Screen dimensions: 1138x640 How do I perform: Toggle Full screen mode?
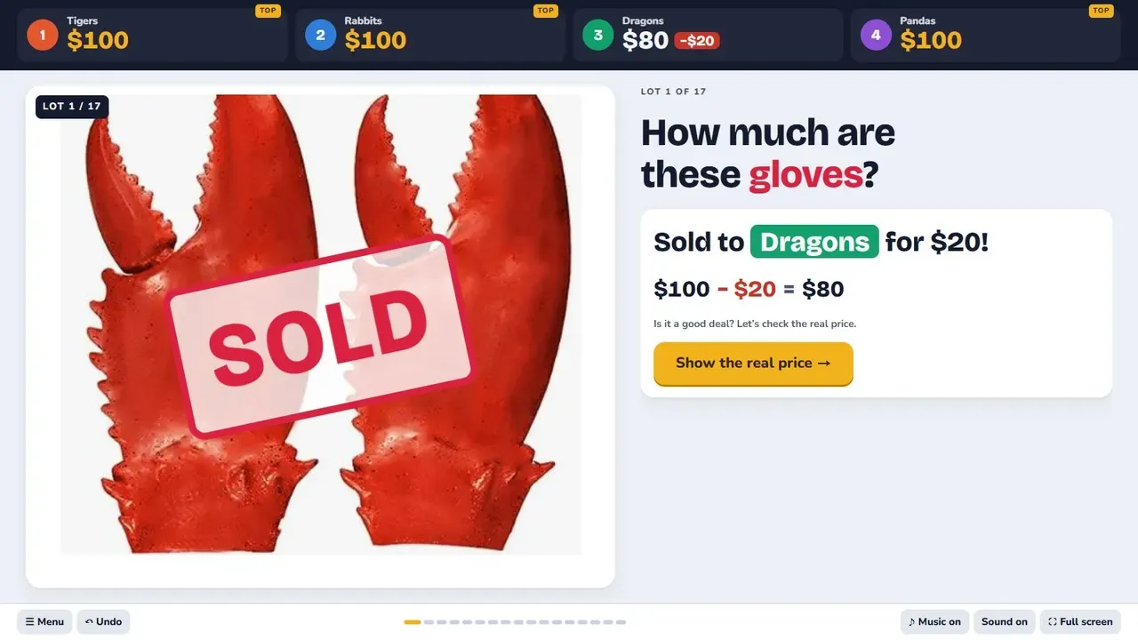click(x=1080, y=621)
